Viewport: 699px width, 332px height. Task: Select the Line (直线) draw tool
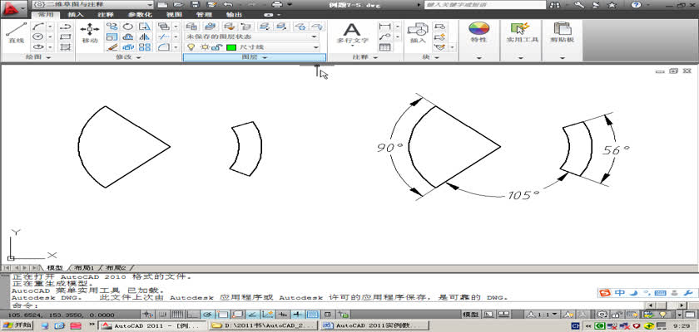click(16, 33)
